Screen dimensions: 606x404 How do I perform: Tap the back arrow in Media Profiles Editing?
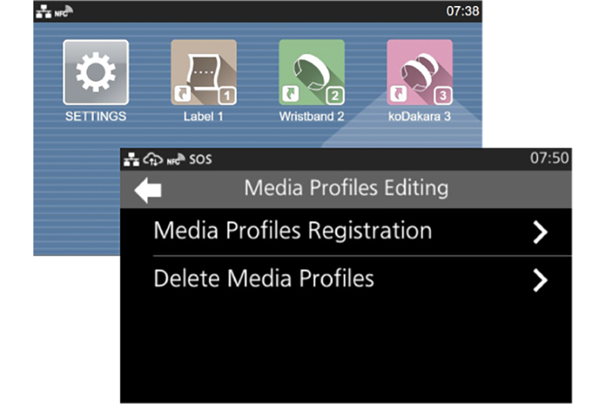point(148,190)
